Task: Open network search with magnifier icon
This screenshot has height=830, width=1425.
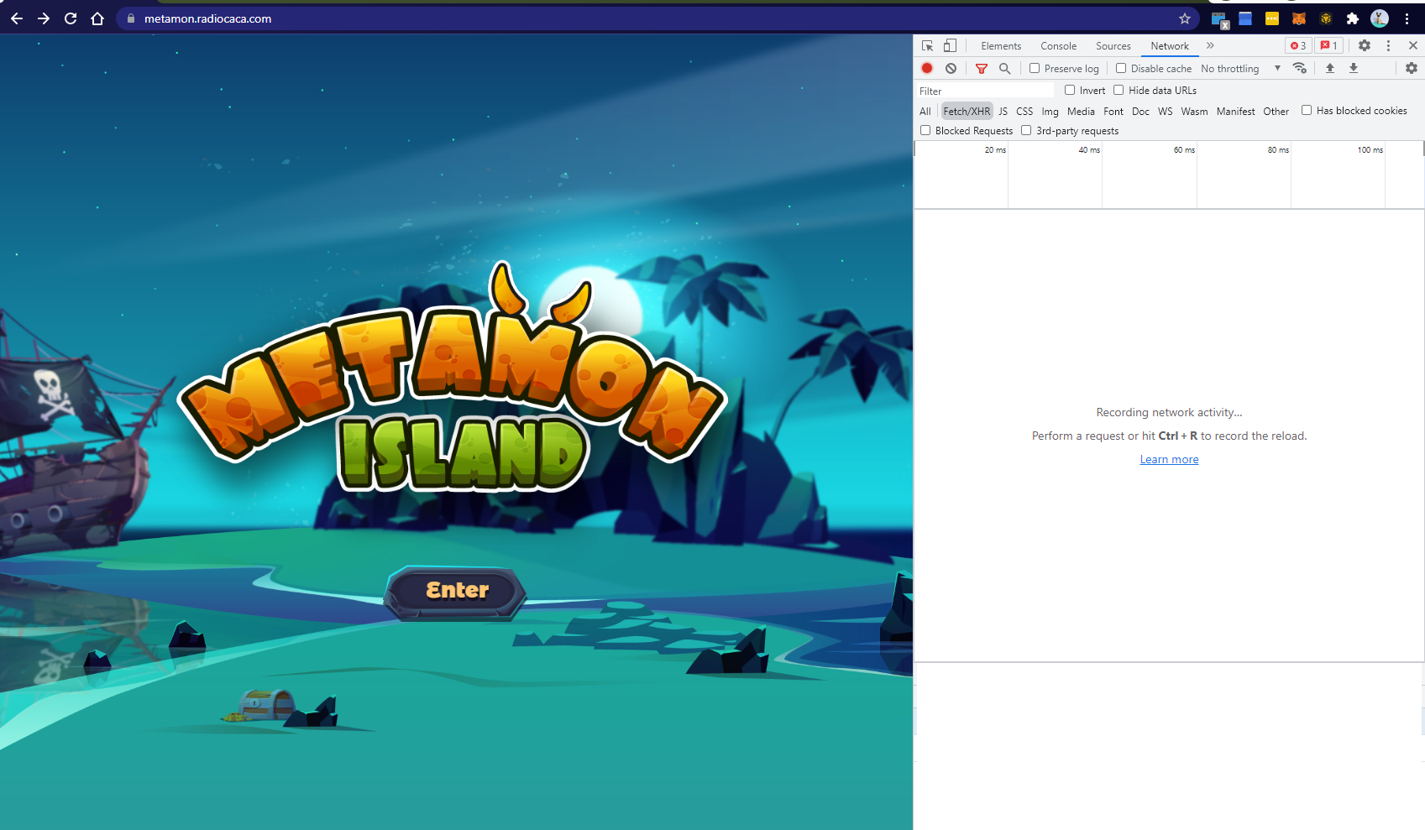Action: click(x=1004, y=69)
